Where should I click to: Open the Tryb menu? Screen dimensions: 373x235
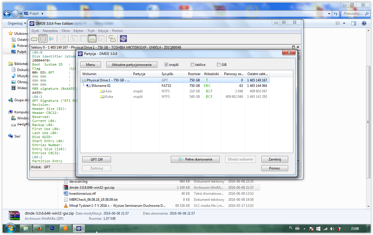tap(91, 31)
